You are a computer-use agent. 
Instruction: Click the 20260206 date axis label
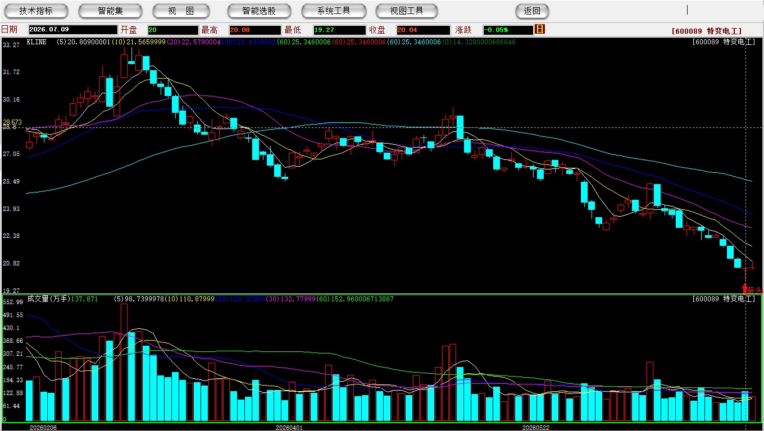[x=43, y=428]
